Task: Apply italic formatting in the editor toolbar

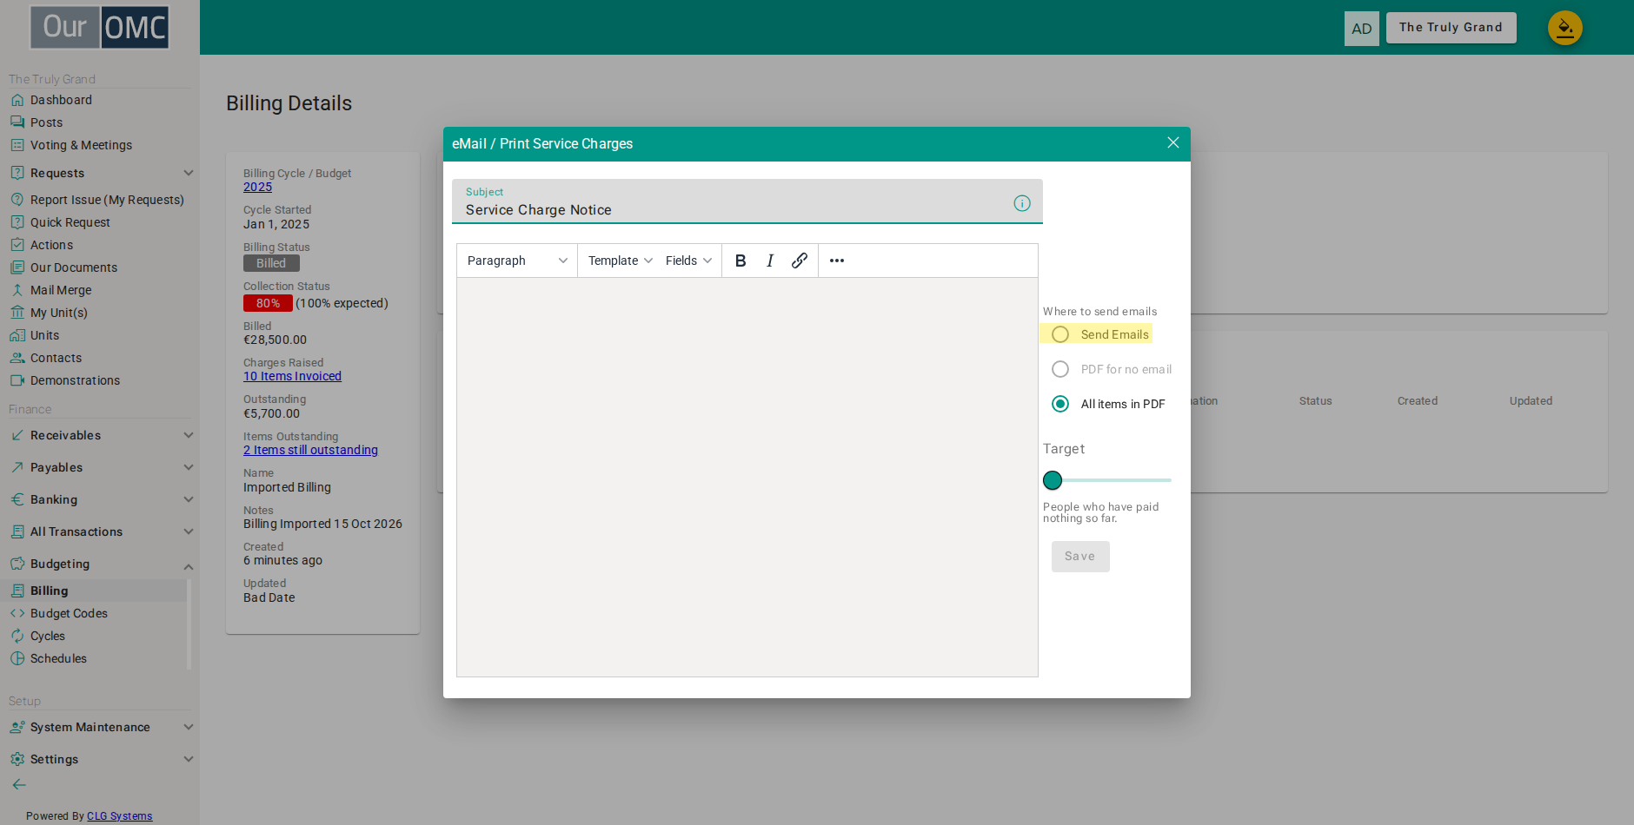Action: tap(770, 261)
